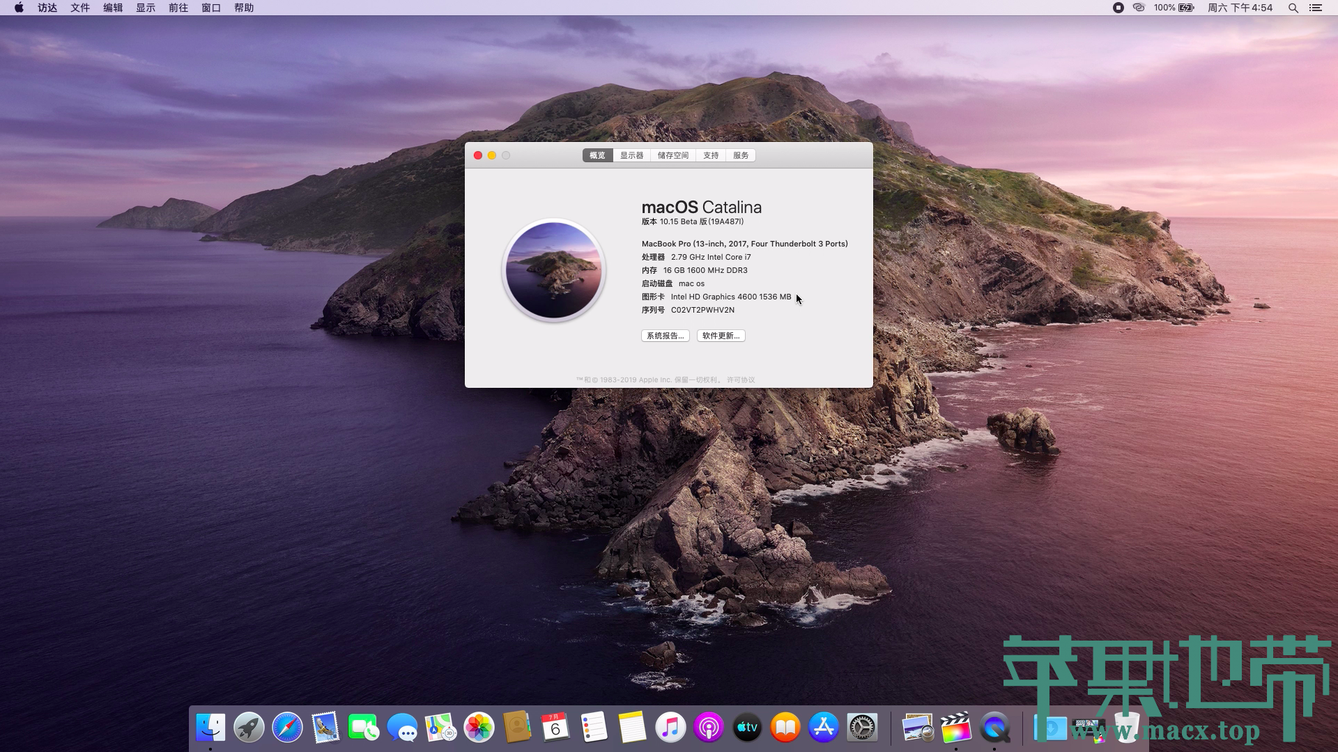
Task: Launch Safari from the dock
Action: (287, 728)
